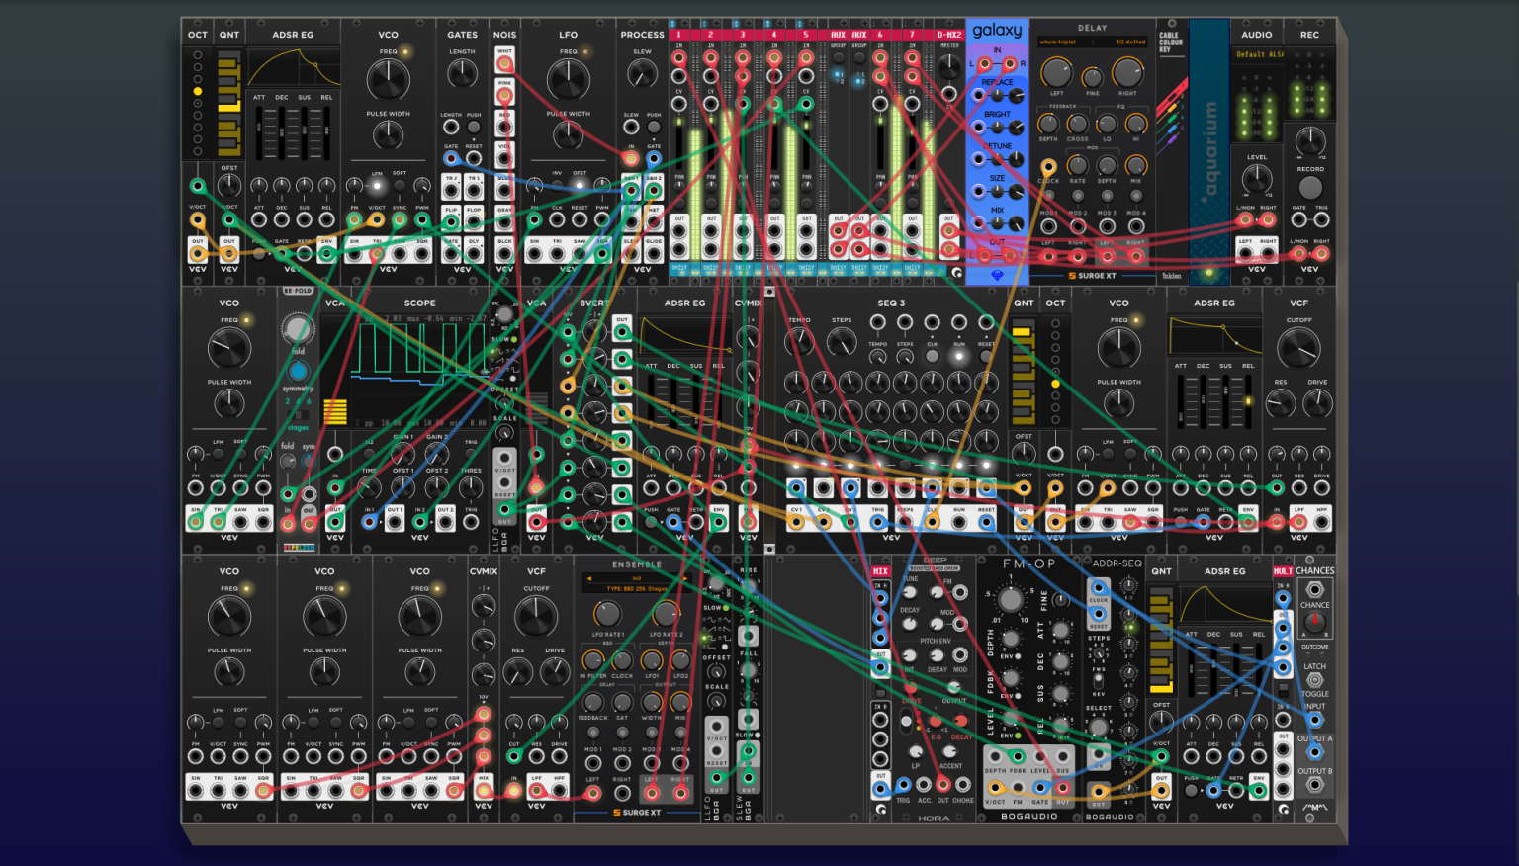Image resolution: width=1519 pixels, height=866 pixels.
Task: Click the NOIS module BLCK output jack
Action: point(504,254)
